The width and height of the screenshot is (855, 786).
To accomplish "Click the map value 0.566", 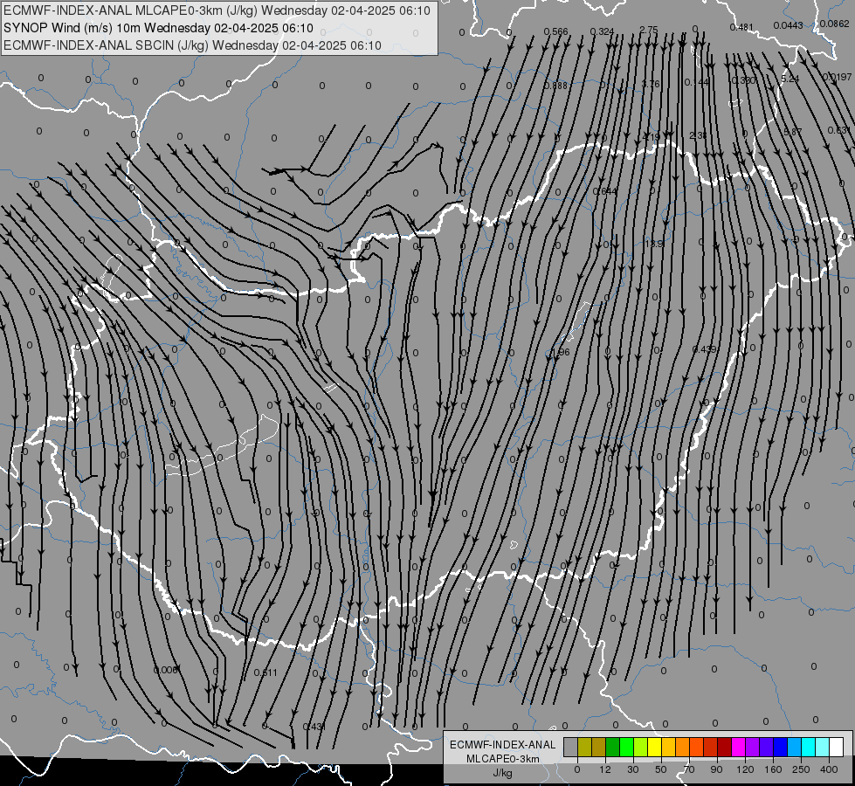I will (x=555, y=31).
